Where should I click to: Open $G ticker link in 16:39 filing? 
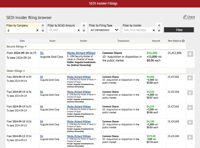pyautogui.click(x=42, y=77)
